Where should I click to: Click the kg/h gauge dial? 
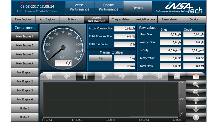coord(63,47)
